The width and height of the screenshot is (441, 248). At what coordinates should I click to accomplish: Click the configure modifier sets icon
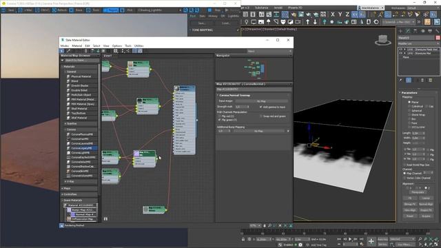click(430, 80)
